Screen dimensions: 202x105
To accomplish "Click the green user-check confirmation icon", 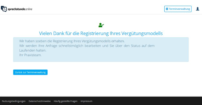I will coord(101,25).
